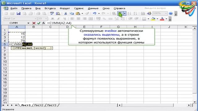Click the Percent Style icon

tap(104, 19)
